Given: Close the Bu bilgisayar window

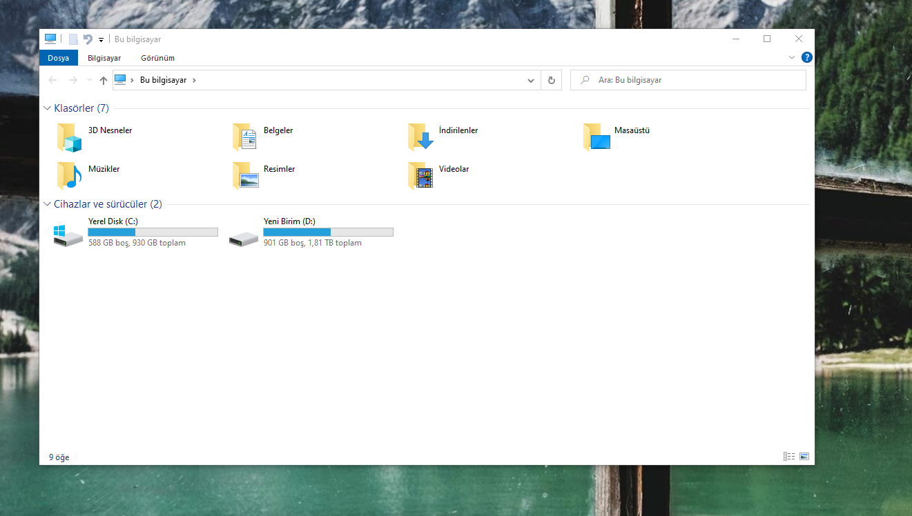Looking at the screenshot, I should (x=799, y=39).
